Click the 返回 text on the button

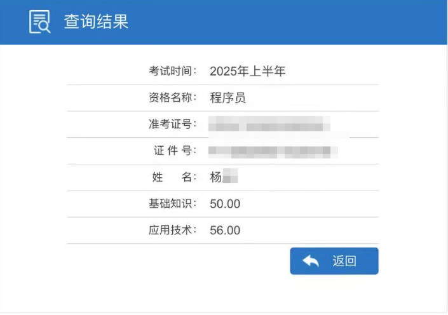click(344, 261)
